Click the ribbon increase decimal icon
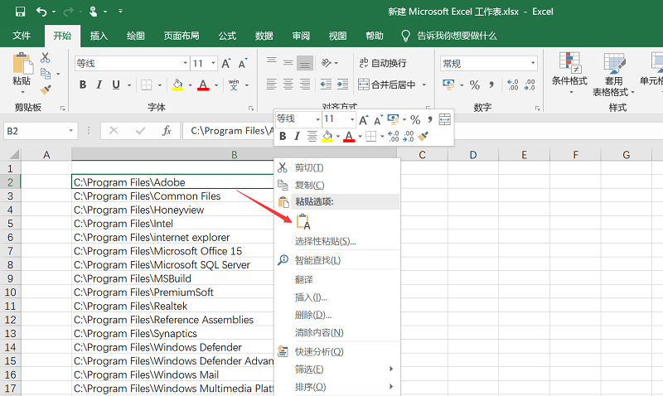The height and width of the screenshot is (396, 663). tap(512, 85)
